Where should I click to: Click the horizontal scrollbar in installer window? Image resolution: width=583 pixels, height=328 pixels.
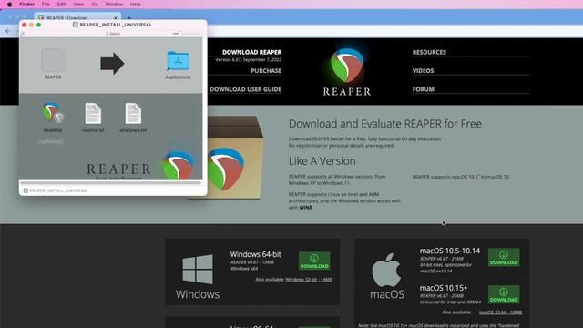point(111,182)
